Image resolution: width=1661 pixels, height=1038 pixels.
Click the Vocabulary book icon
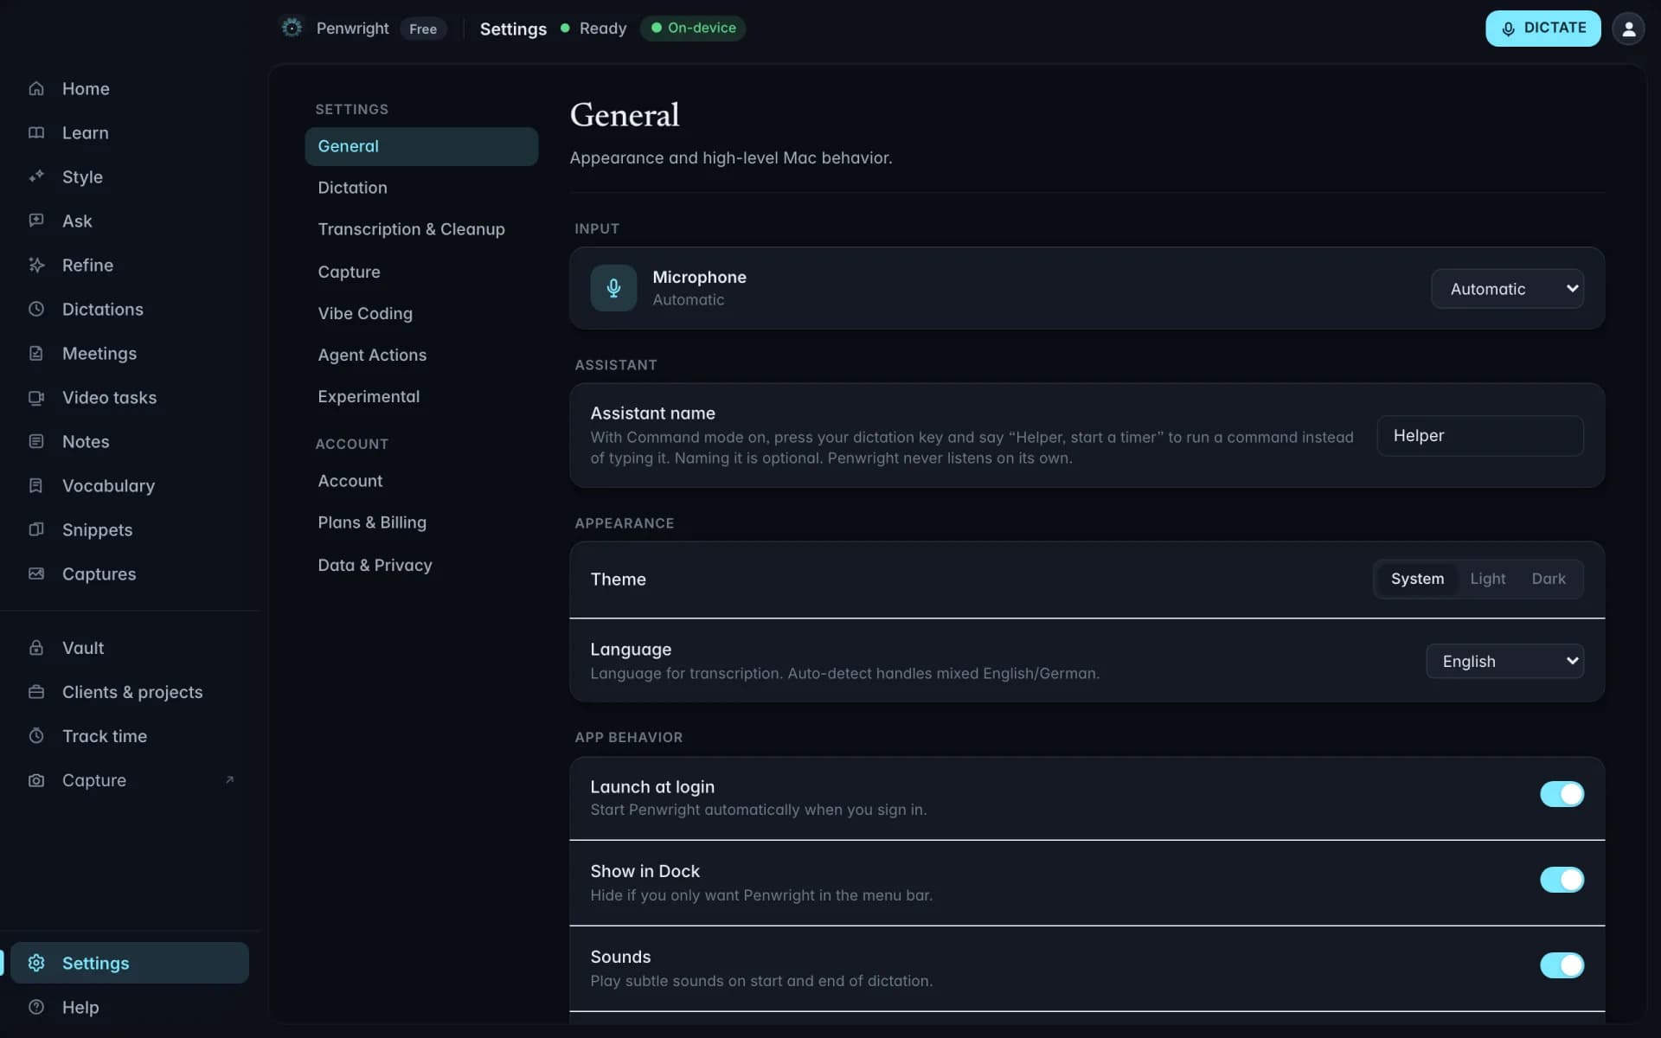click(36, 485)
